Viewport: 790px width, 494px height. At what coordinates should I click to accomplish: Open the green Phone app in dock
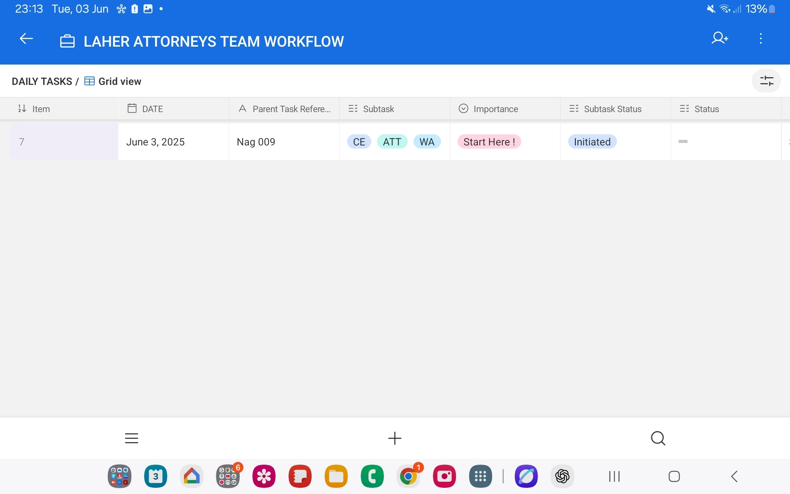[x=372, y=476]
